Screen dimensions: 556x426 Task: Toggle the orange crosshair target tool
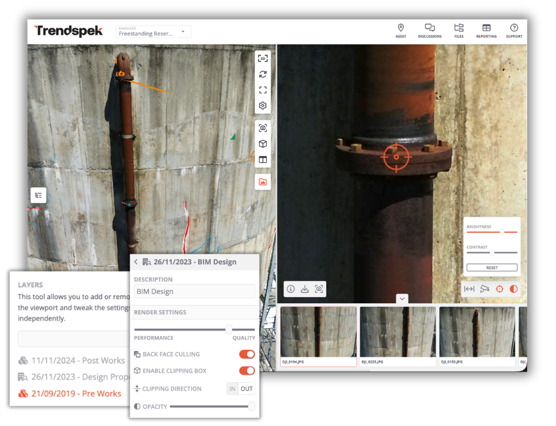coord(499,289)
